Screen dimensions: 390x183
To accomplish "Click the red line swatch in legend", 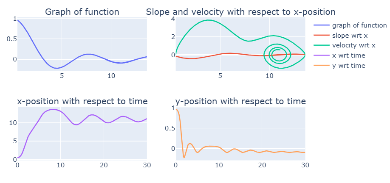I will [x=321, y=36].
